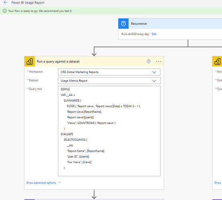
Task: Expand Show advanced options chevron
Action: pos(59,182)
